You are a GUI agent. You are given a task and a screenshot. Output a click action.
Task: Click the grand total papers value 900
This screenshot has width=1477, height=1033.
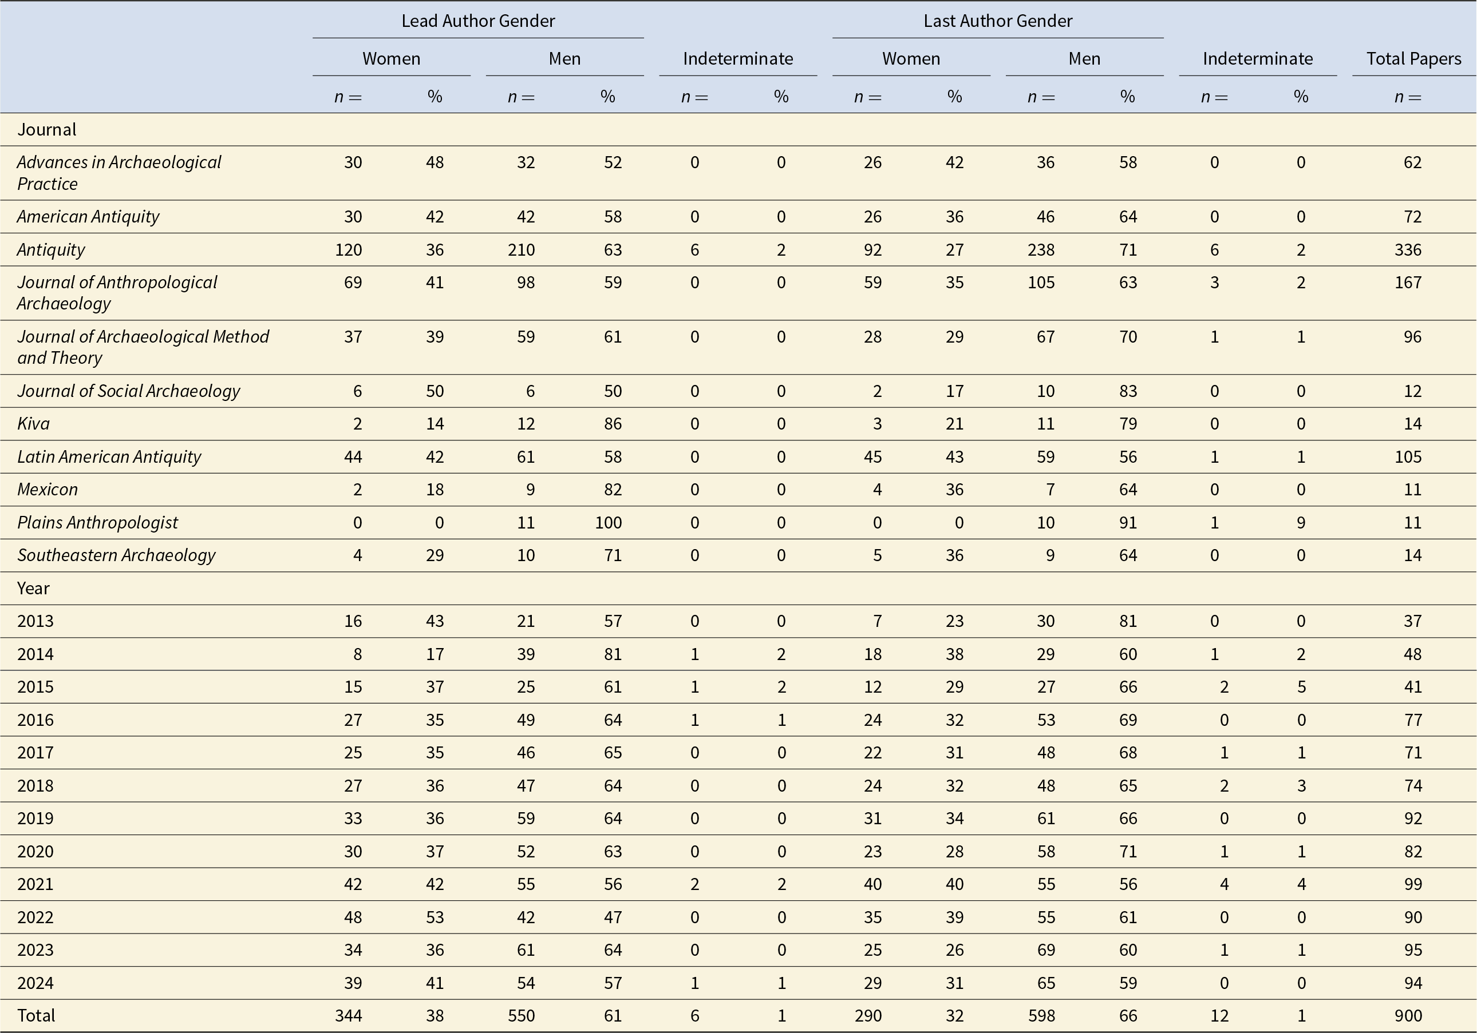click(x=1408, y=1016)
